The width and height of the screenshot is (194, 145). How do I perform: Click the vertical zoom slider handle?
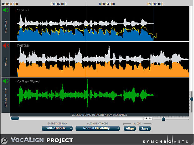tap(191, 99)
